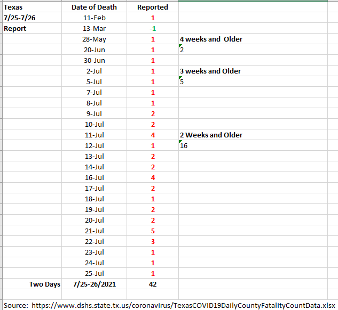
Task: Select the '22-Jul' date cell
Action: (94, 241)
